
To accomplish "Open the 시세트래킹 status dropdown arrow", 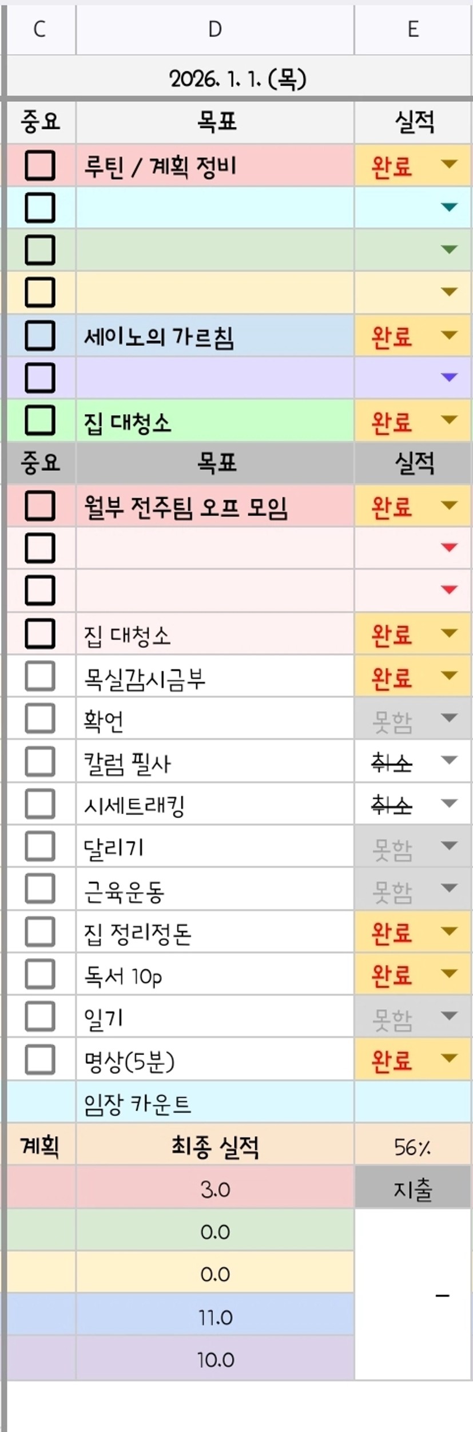I will tap(450, 803).
